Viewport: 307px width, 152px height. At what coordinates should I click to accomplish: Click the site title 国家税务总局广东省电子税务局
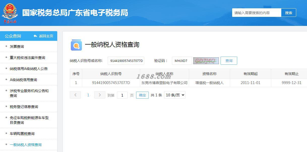tap(75, 13)
